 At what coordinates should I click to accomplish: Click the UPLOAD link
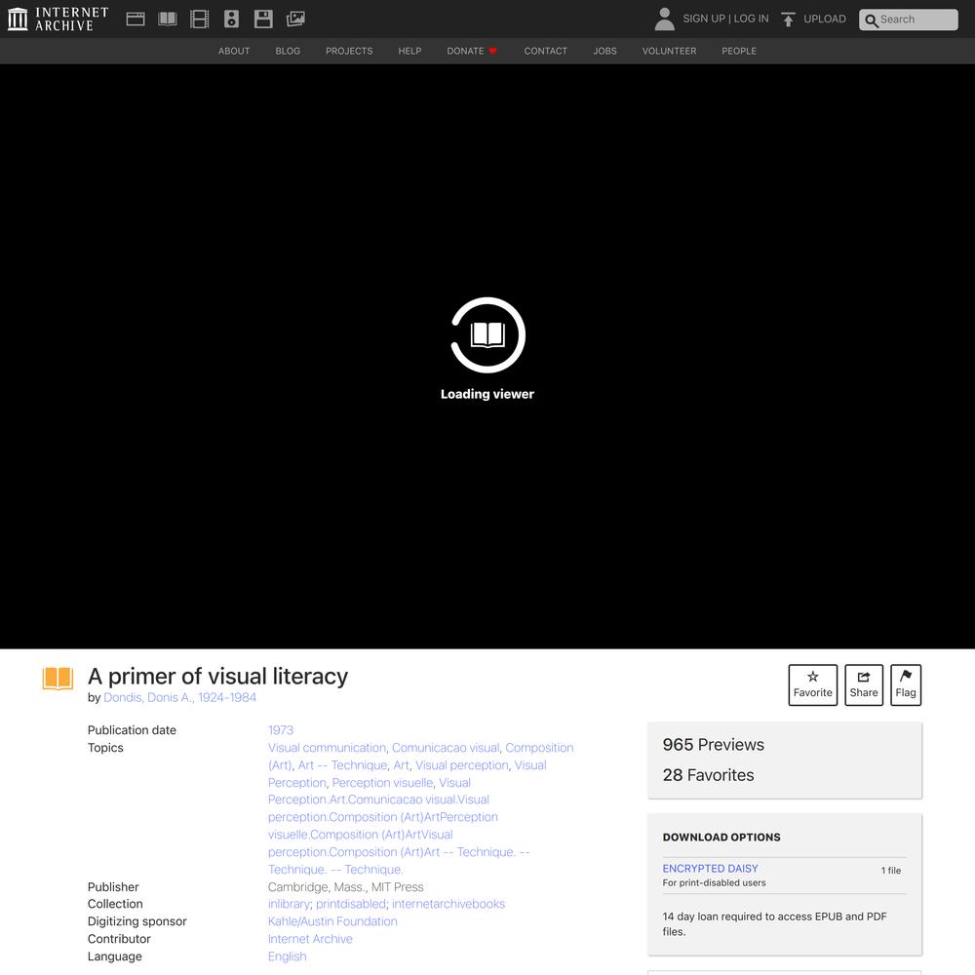click(825, 19)
